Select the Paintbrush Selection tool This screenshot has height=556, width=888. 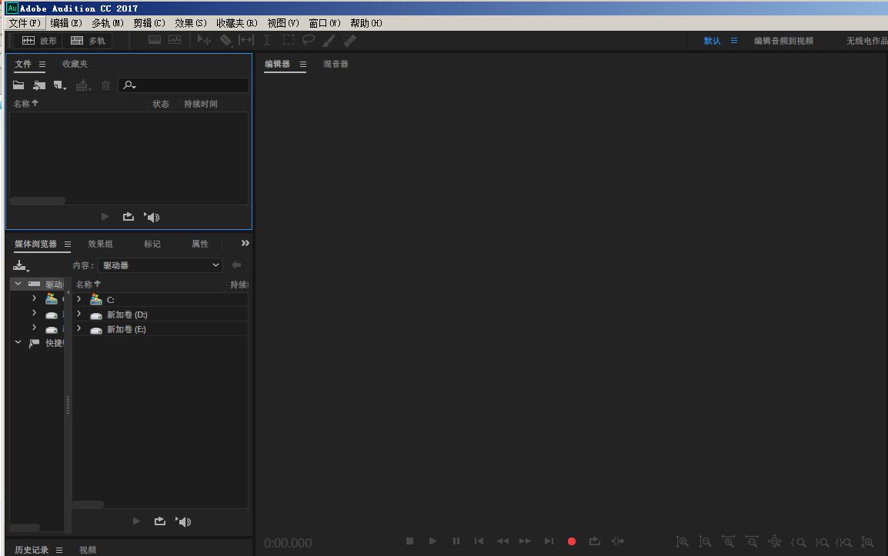[329, 40]
